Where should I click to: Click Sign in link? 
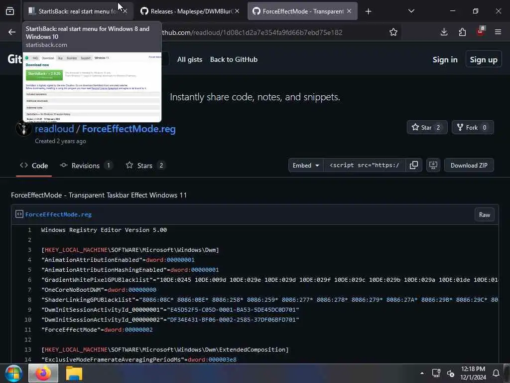click(445, 60)
